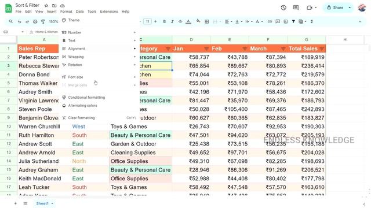Click the print icon
This screenshot has width=371, height=208.
(x=35, y=22)
